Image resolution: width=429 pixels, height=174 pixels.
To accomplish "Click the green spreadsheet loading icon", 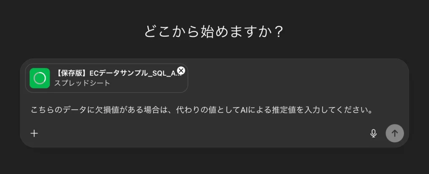I will (40, 78).
